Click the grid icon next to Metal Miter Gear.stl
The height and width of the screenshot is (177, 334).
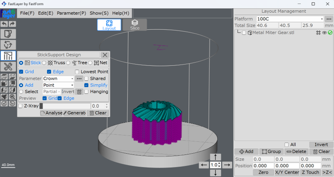click(x=318, y=33)
